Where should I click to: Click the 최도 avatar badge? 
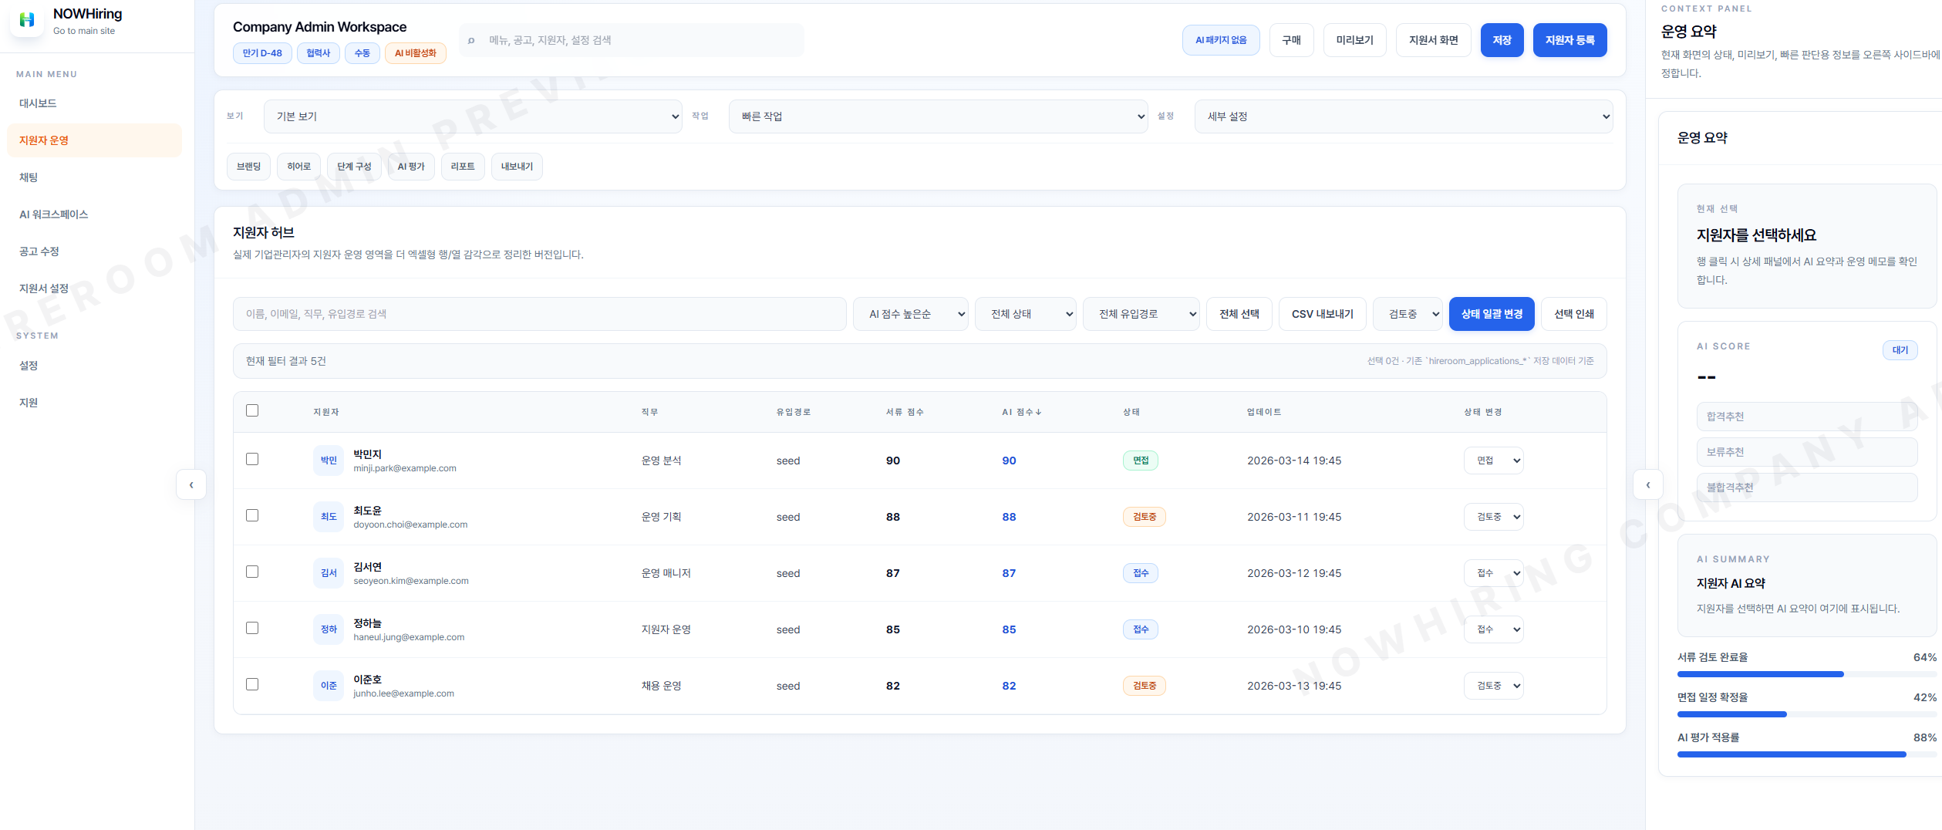click(329, 517)
